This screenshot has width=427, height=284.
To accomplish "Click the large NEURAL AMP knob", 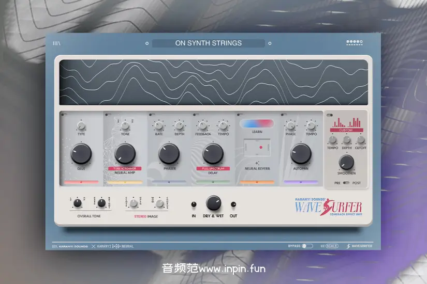I will click(x=125, y=153).
